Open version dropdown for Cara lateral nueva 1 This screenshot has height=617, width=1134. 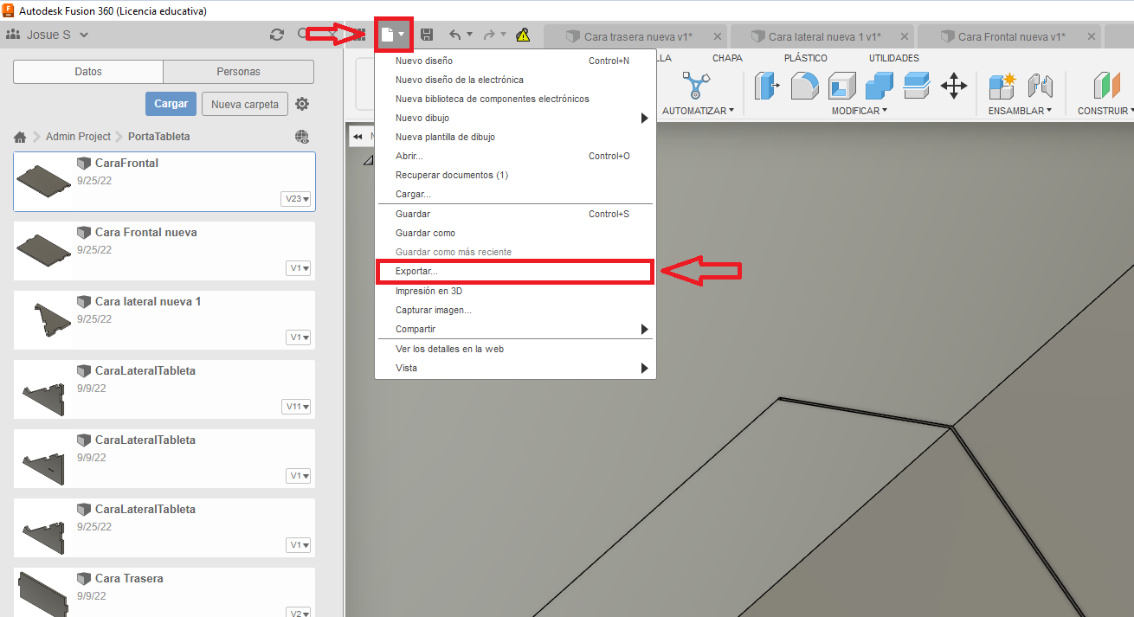point(299,337)
